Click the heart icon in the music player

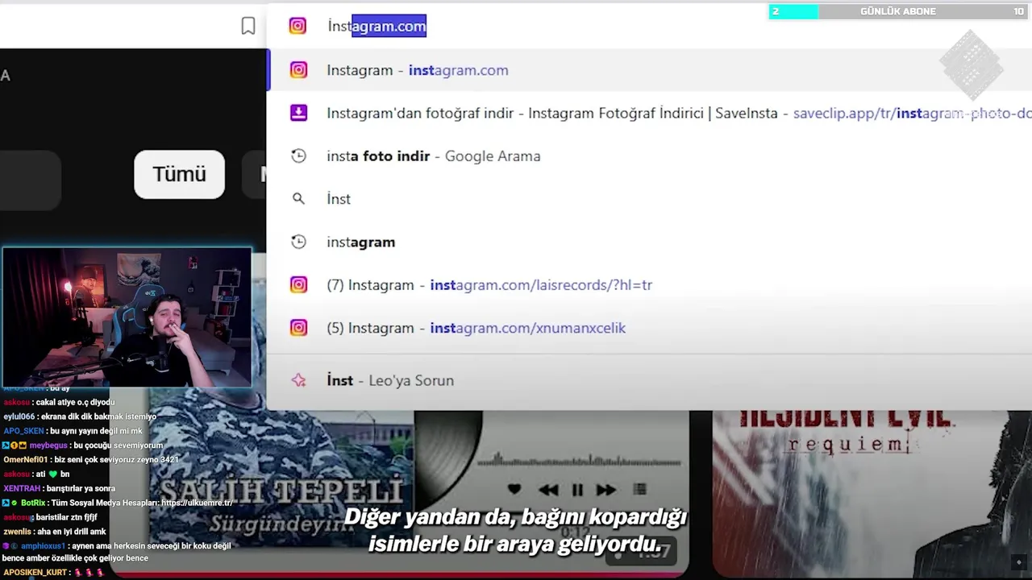tap(514, 489)
